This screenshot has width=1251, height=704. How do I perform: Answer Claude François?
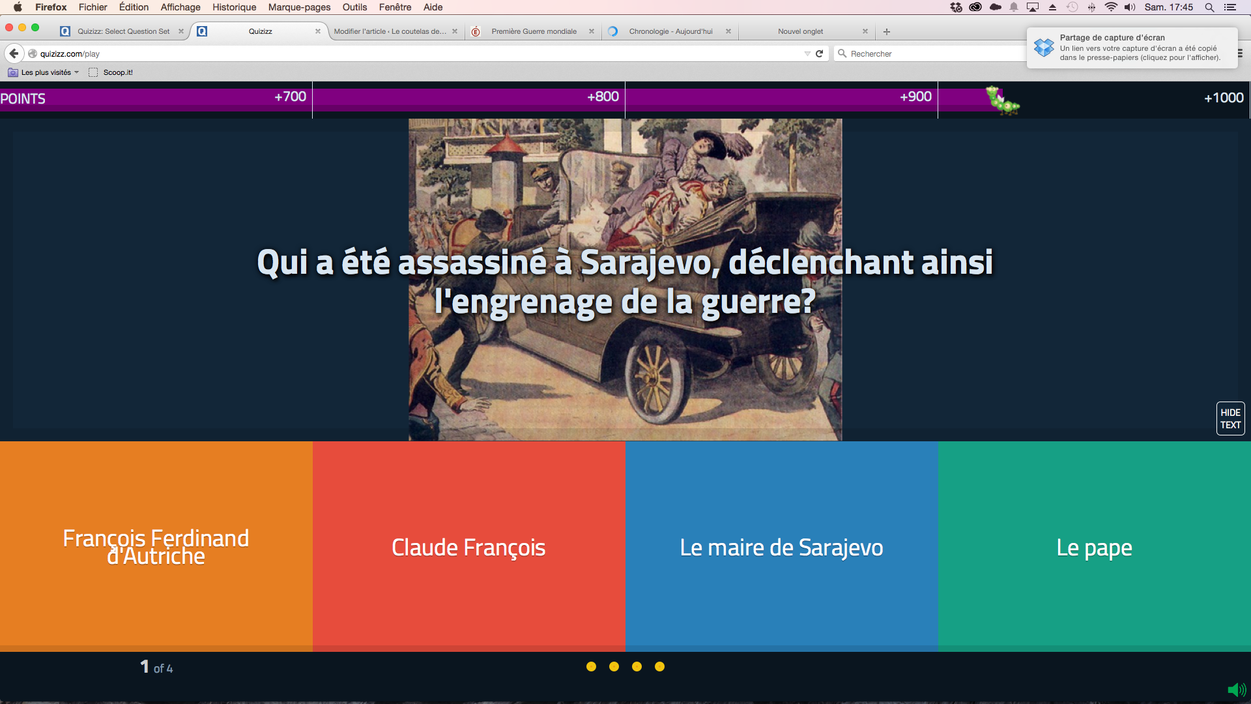tap(468, 546)
